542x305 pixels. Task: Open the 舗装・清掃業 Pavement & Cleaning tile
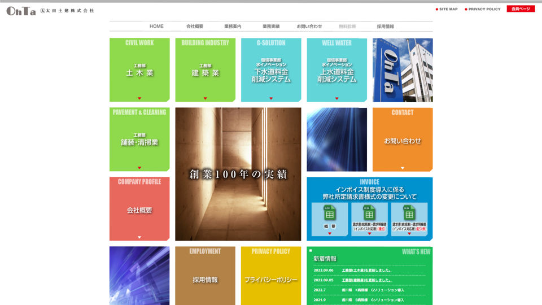tap(139, 140)
